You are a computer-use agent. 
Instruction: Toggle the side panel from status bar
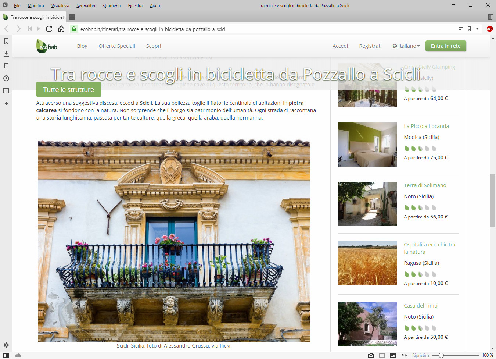pos(6,355)
